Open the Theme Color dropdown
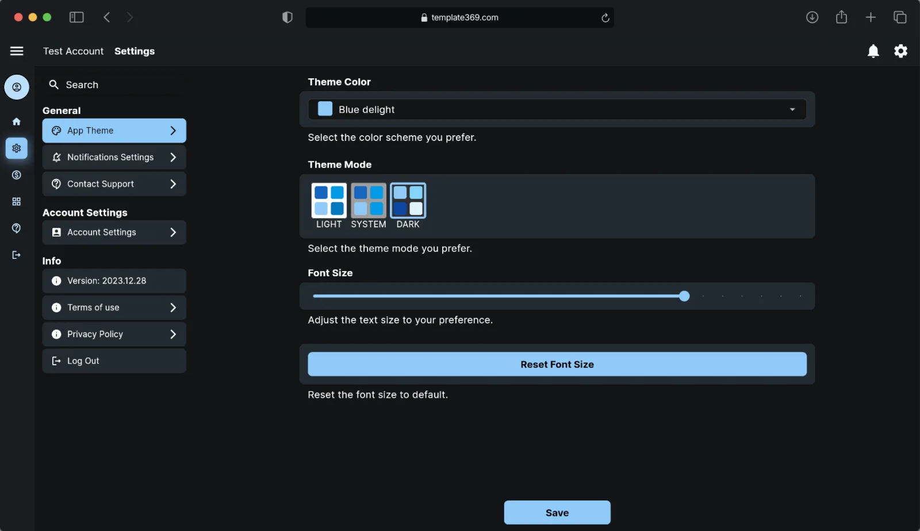Image resolution: width=920 pixels, height=531 pixels. click(557, 109)
